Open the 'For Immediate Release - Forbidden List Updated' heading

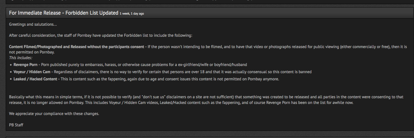(64, 13)
